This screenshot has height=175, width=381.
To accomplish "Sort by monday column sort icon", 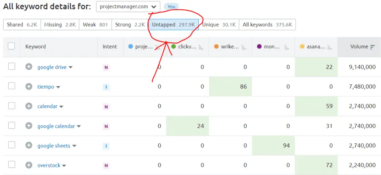I will click(x=287, y=47).
